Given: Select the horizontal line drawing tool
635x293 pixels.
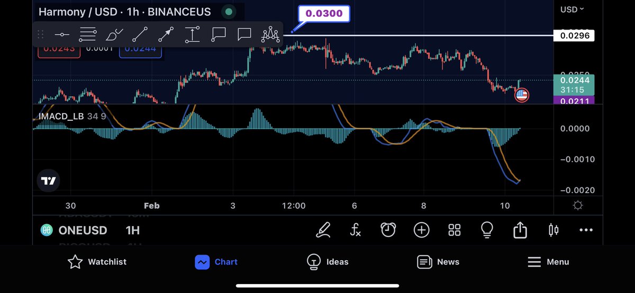Looking at the screenshot, I should (x=62, y=35).
